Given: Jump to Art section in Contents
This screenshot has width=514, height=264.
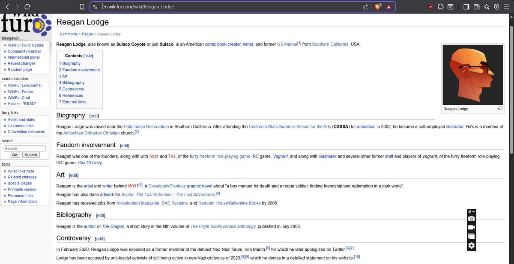Looking at the screenshot, I should tap(63, 76).
